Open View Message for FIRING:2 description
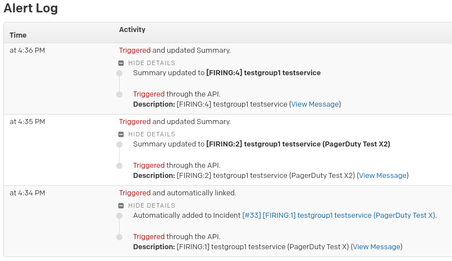Image resolution: width=452 pixels, height=261 pixels. [382, 176]
